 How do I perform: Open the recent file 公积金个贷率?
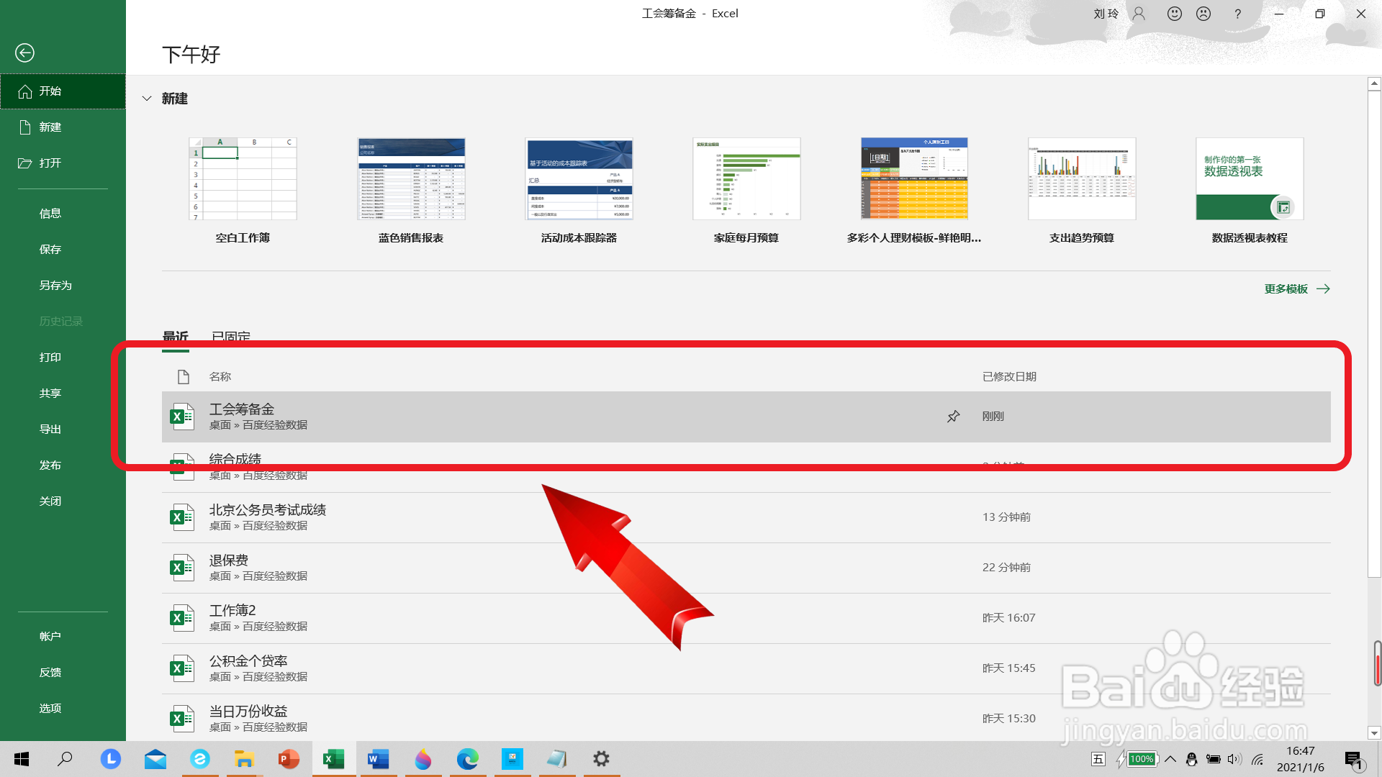(x=746, y=668)
